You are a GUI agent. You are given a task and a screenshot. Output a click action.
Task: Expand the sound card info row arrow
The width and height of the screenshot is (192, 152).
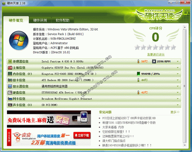pos(178,105)
